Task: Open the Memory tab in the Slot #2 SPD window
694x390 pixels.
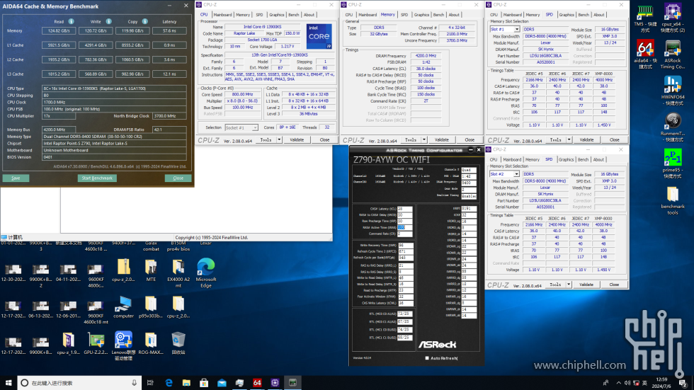Action: coord(533,160)
